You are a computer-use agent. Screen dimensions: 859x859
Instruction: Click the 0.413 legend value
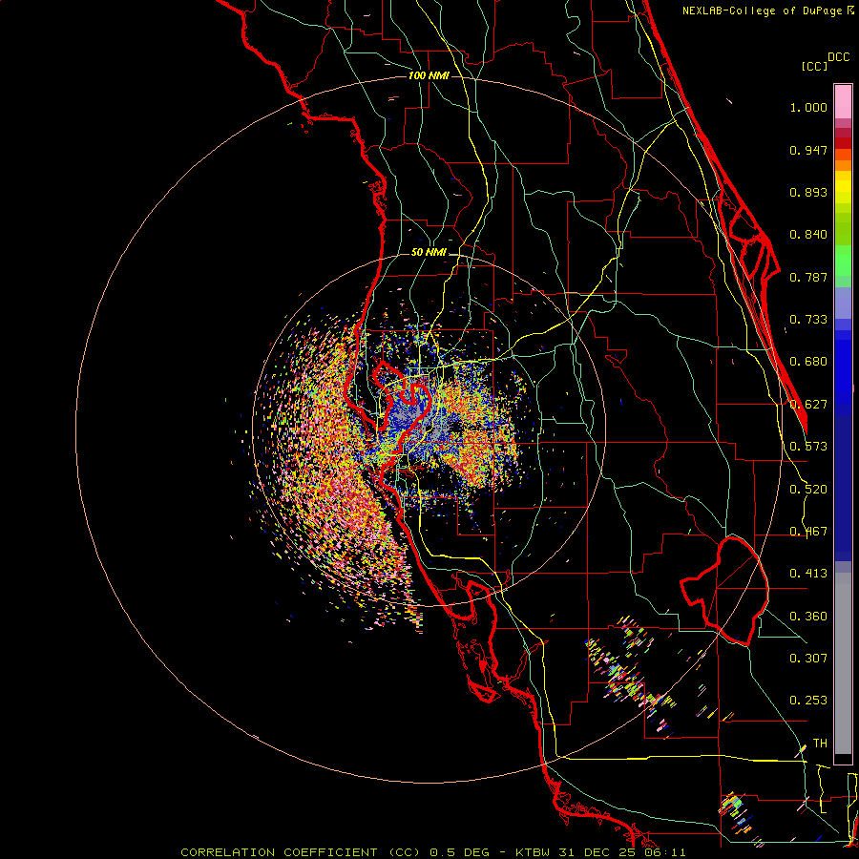pyautogui.click(x=808, y=574)
